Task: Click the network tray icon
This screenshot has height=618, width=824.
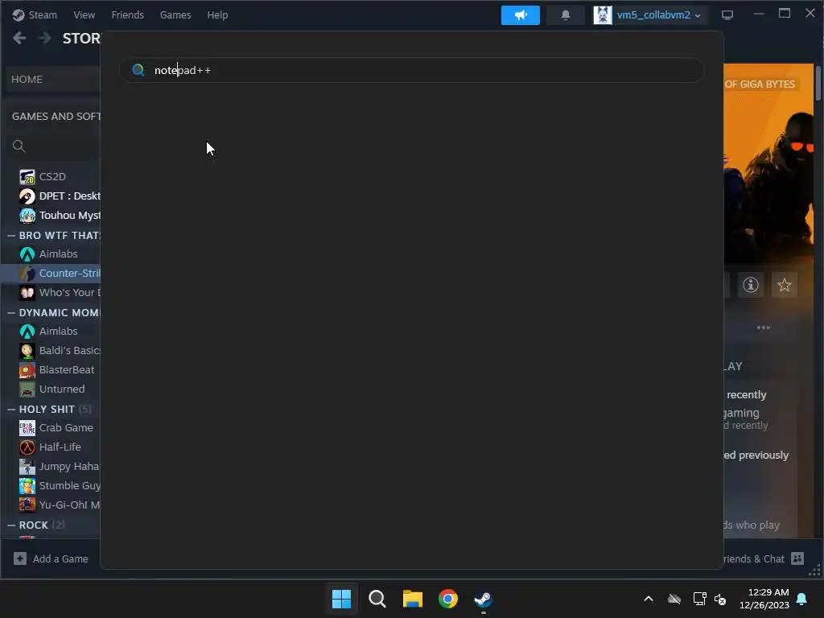Action: pos(699,599)
